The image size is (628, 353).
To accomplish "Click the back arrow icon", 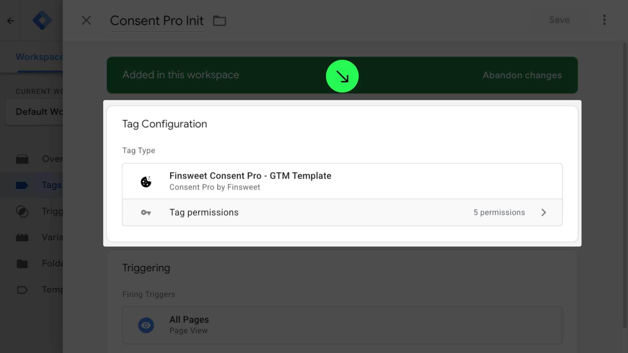I will coord(10,21).
